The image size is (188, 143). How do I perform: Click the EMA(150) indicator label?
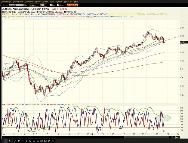click(59, 16)
